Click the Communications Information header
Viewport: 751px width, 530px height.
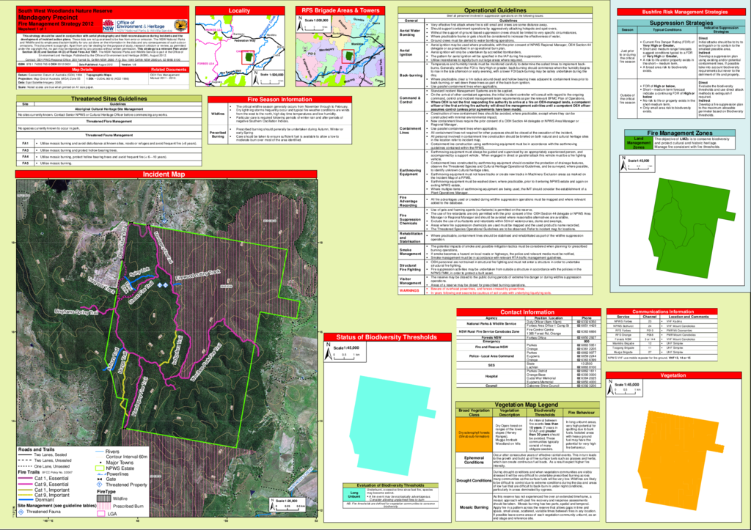click(x=662, y=312)
